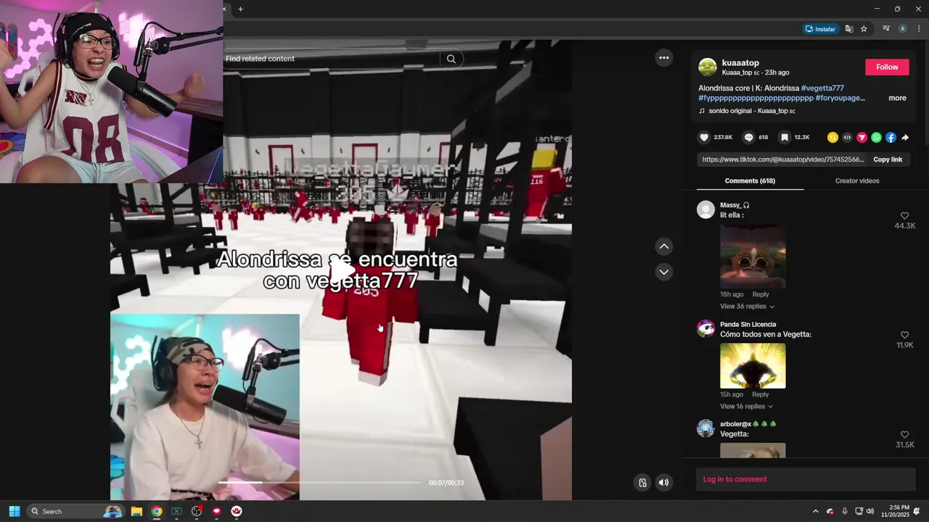
Task: Open Chrome profile A avatar
Action: click(902, 29)
